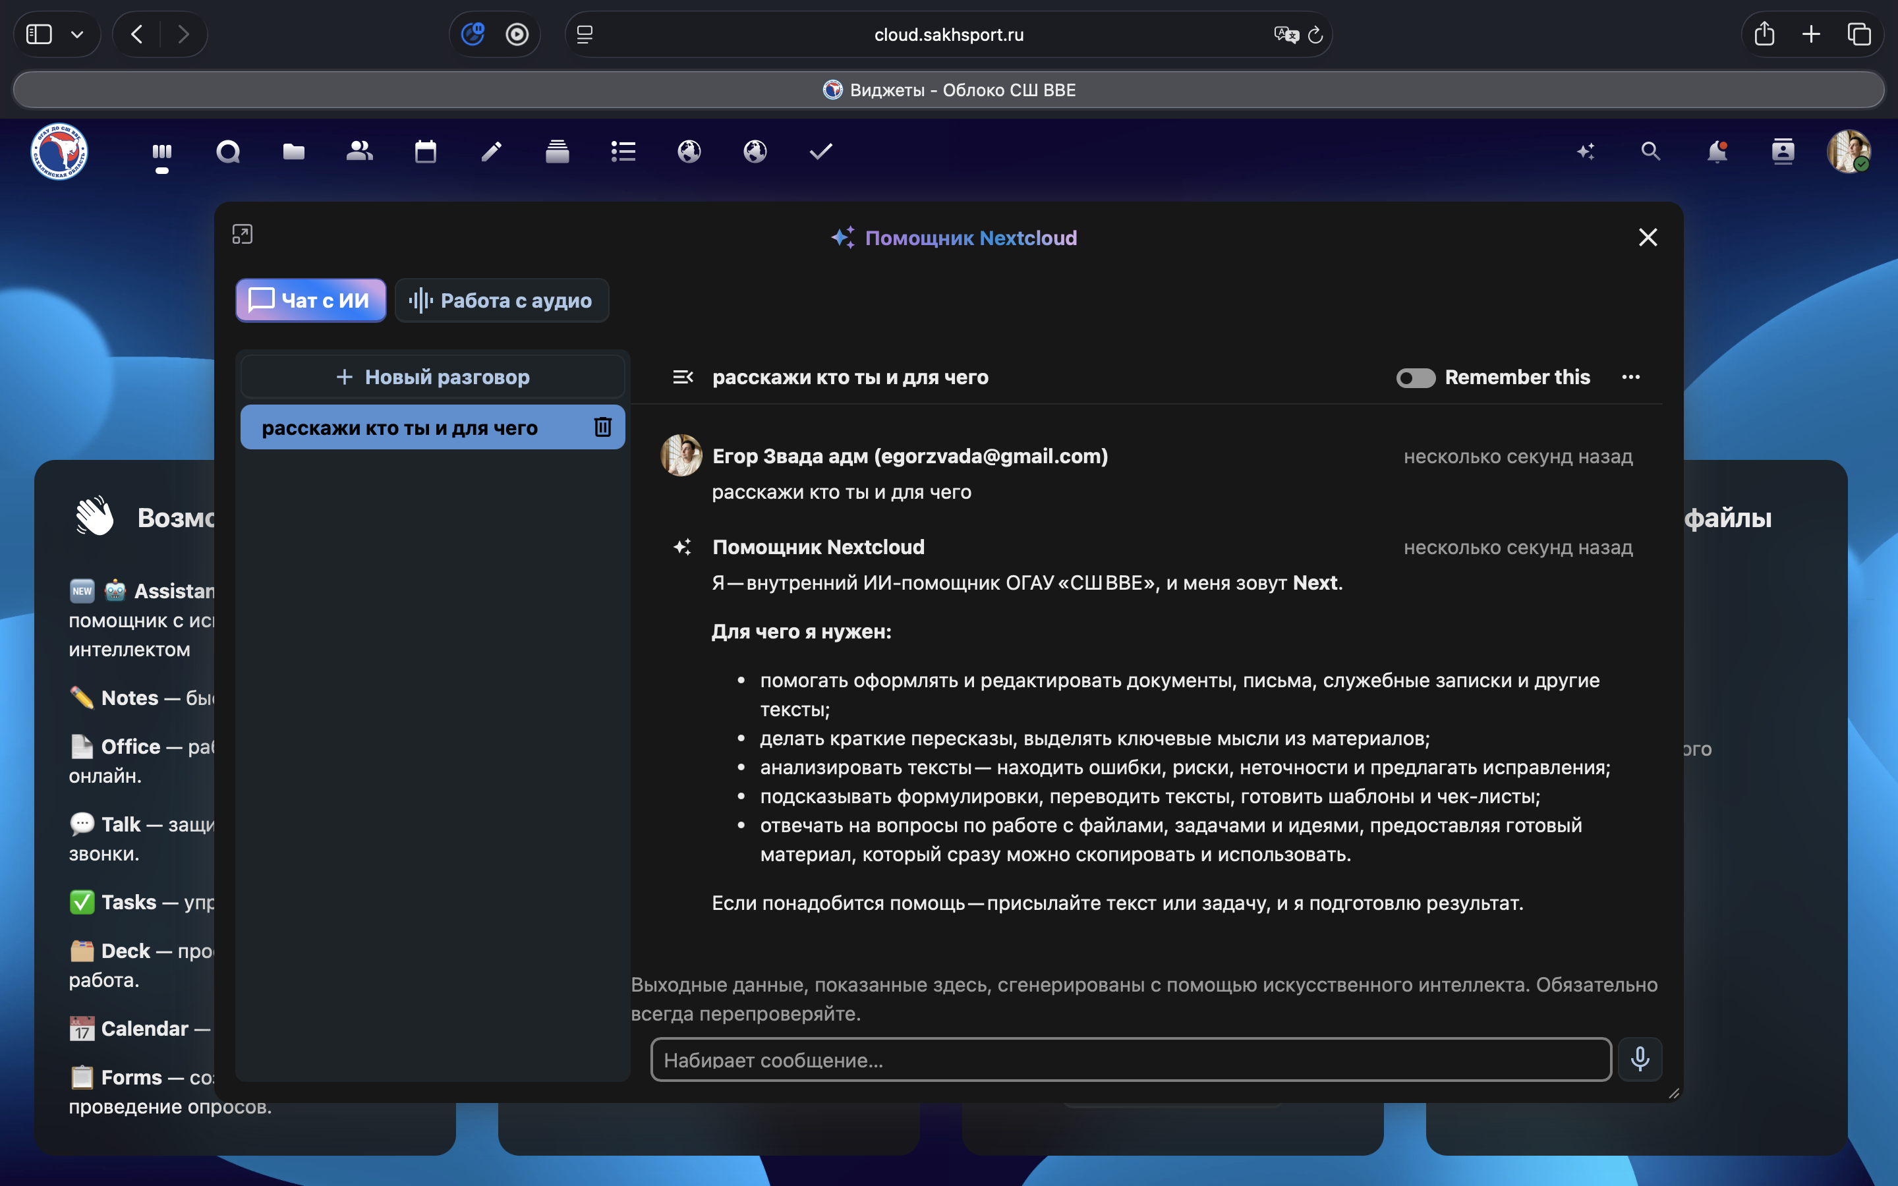The image size is (1898, 1186).
Task: Click the SSh VVE cloud logo
Action: click(59, 152)
